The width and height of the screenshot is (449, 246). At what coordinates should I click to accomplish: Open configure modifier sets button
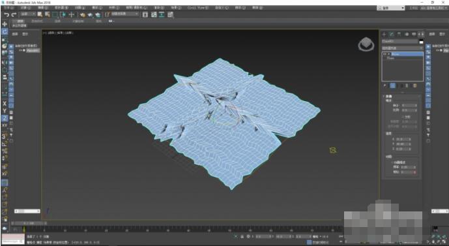[x=414, y=85]
